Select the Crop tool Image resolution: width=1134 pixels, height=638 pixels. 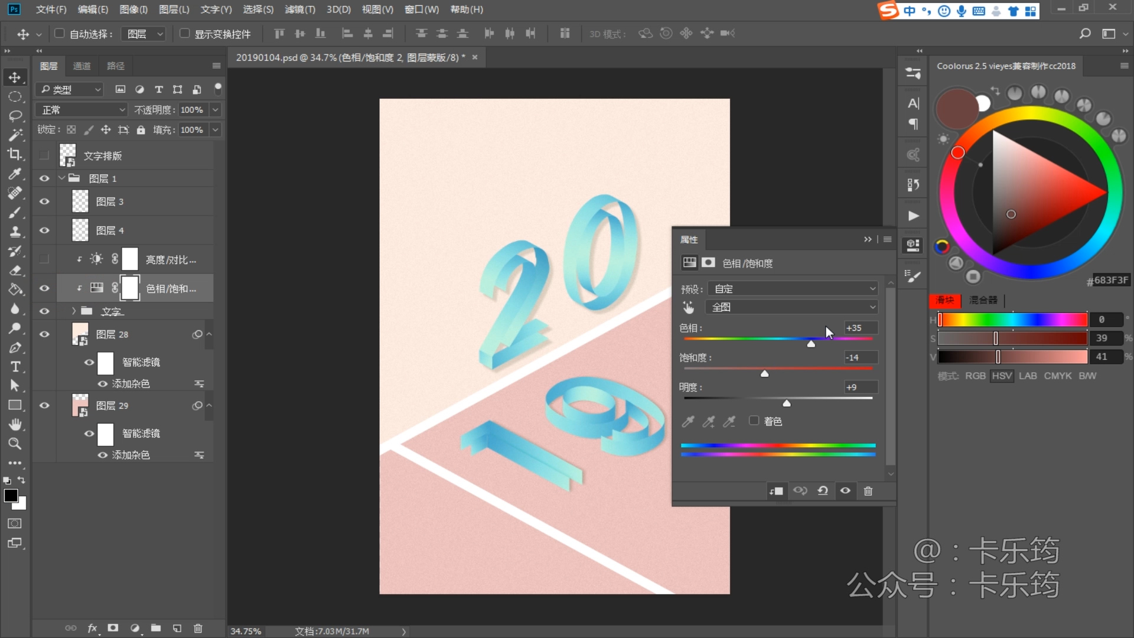(15, 154)
